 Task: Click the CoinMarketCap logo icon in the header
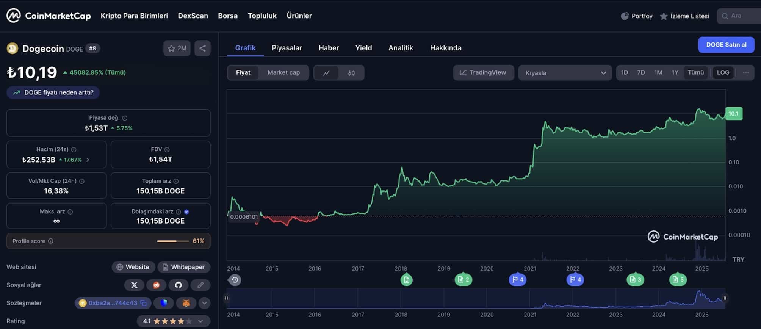(x=14, y=16)
